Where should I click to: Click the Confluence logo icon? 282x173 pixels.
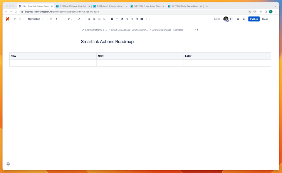tap(7, 19)
